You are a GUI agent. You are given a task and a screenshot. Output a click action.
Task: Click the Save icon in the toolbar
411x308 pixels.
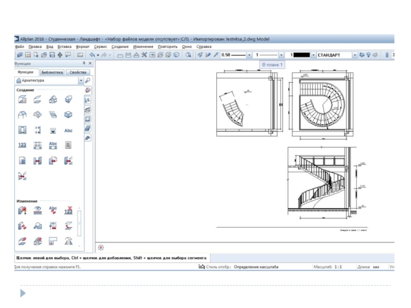click(52, 54)
